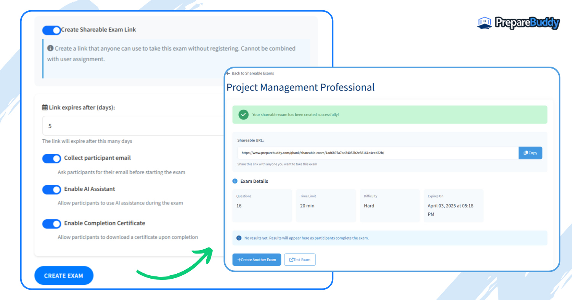This screenshot has width=572, height=300.
Task: Toggle off Create Shareable Exam Link
Action: tap(51, 30)
